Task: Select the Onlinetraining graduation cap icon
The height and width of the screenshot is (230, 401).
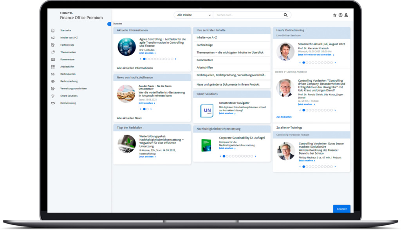Action: 53,103
